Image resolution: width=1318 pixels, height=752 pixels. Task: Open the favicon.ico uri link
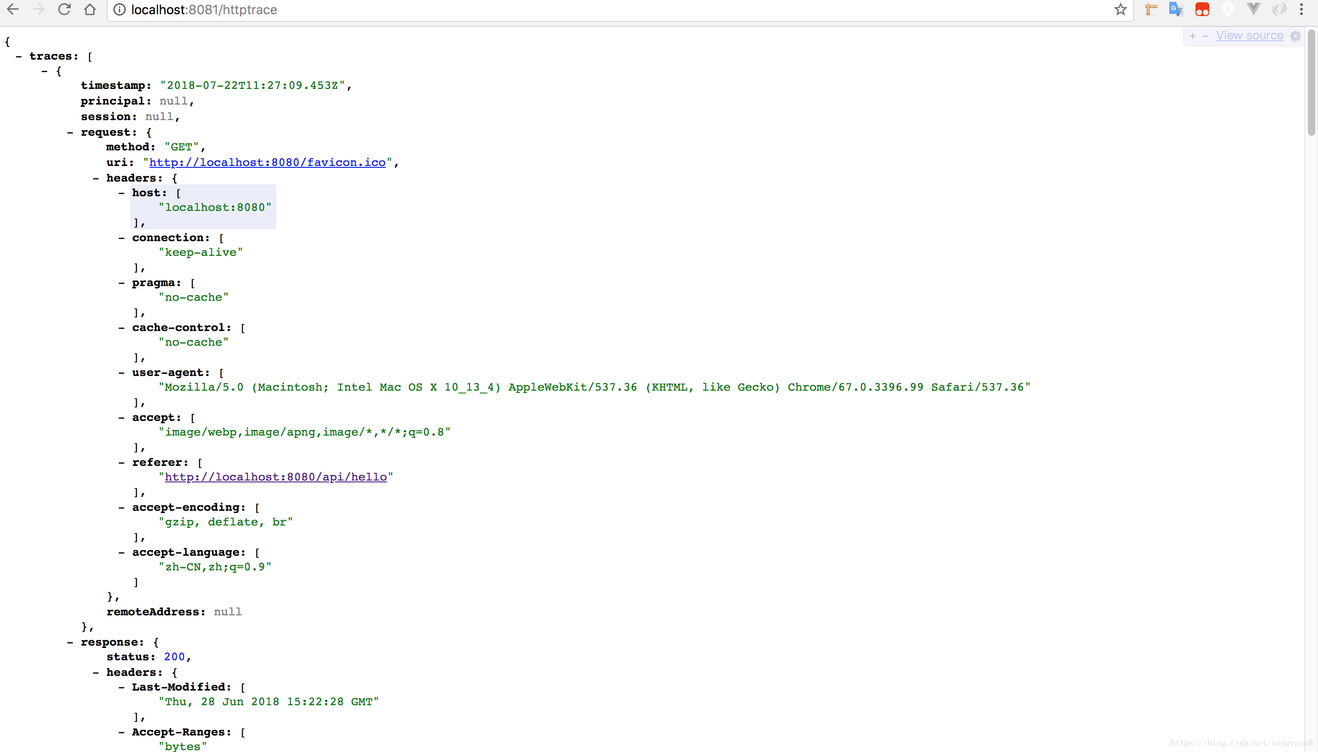tap(267, 162)
